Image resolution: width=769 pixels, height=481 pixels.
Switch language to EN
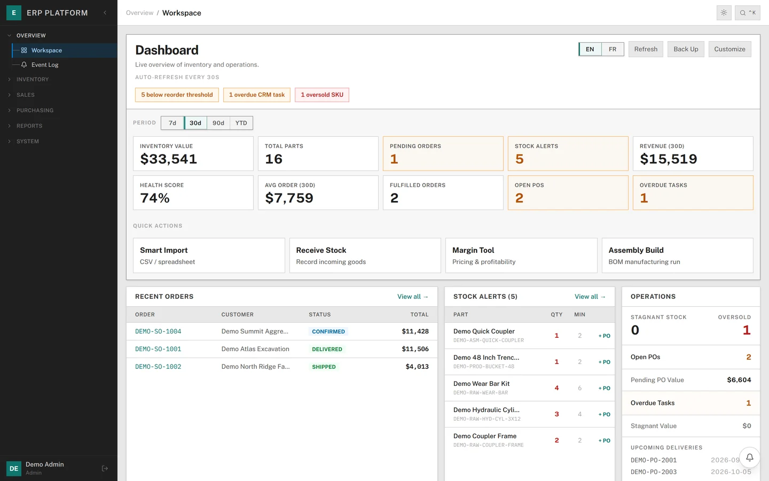point(590,49)
